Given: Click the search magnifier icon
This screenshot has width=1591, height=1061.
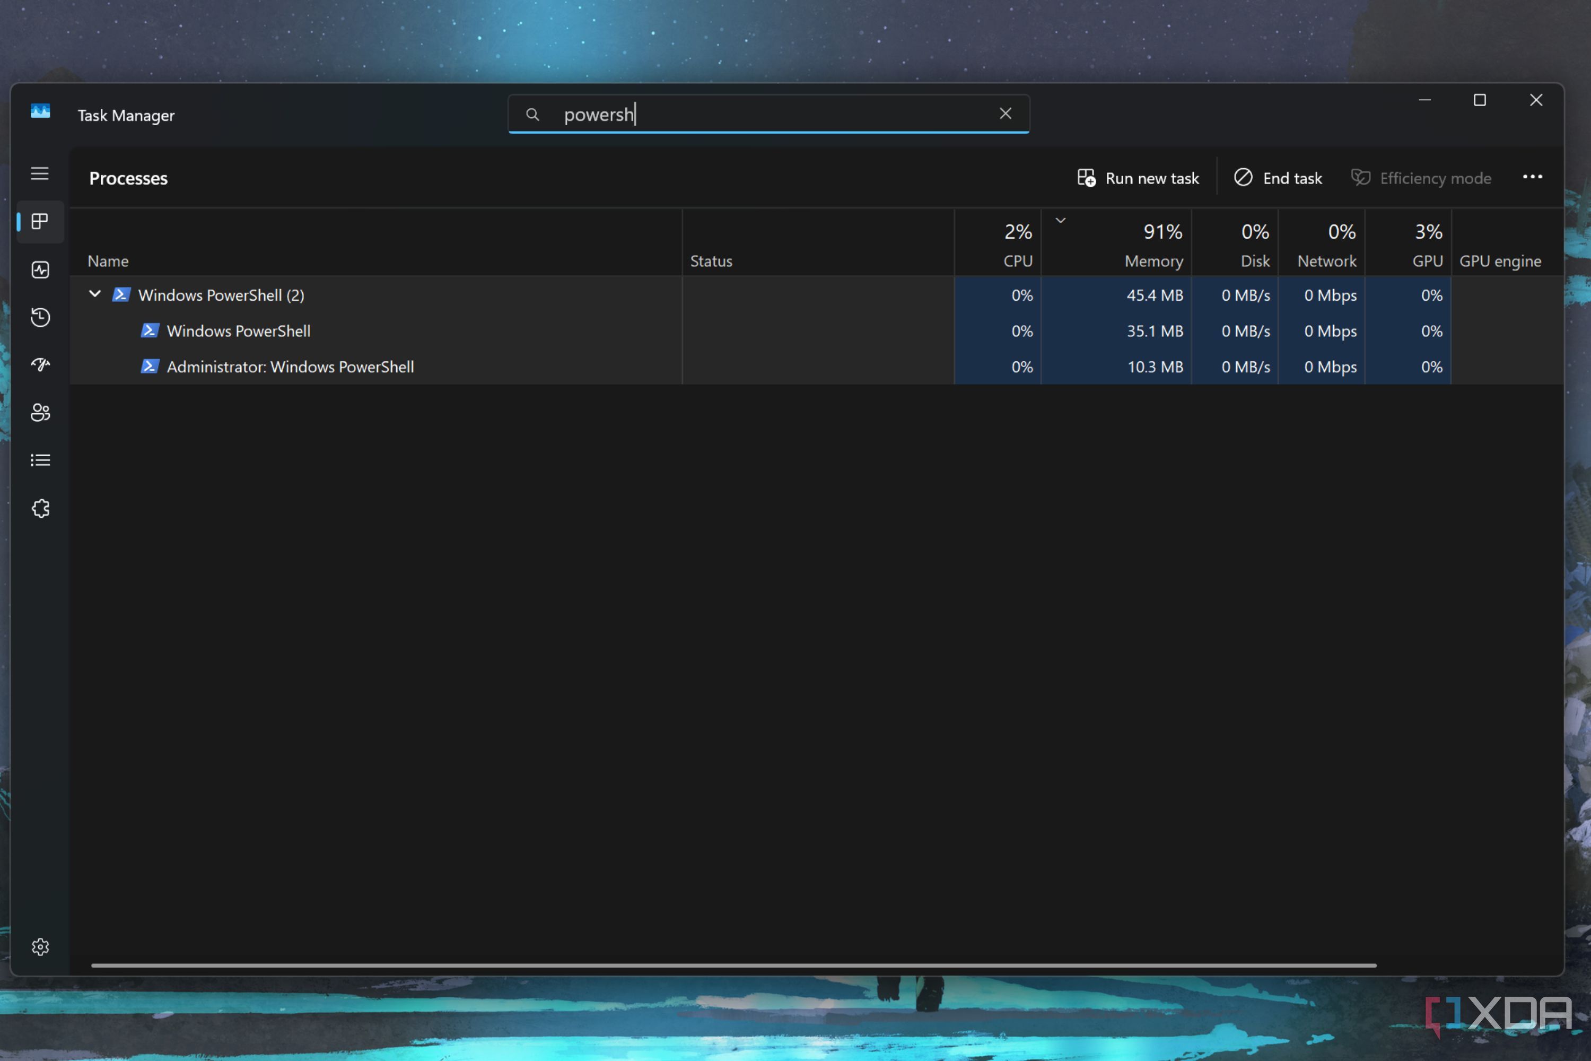Looking at the screenshot, I should tap(532, 115).
